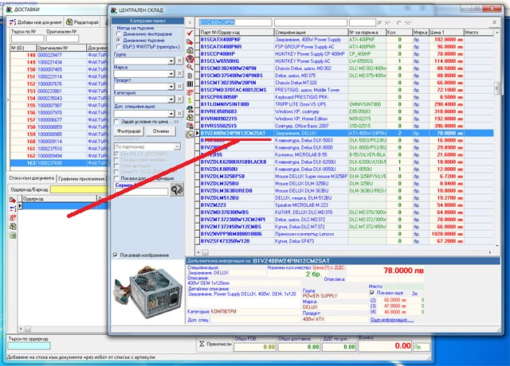Click the Добави нов документ toolbar button
The width and height of the screenshot is (510, 366).
point(35,22)
